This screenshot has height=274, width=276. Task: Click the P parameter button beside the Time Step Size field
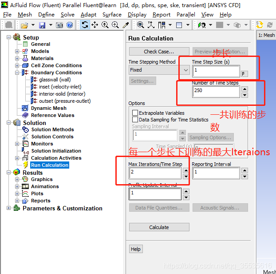click(244, 74)
